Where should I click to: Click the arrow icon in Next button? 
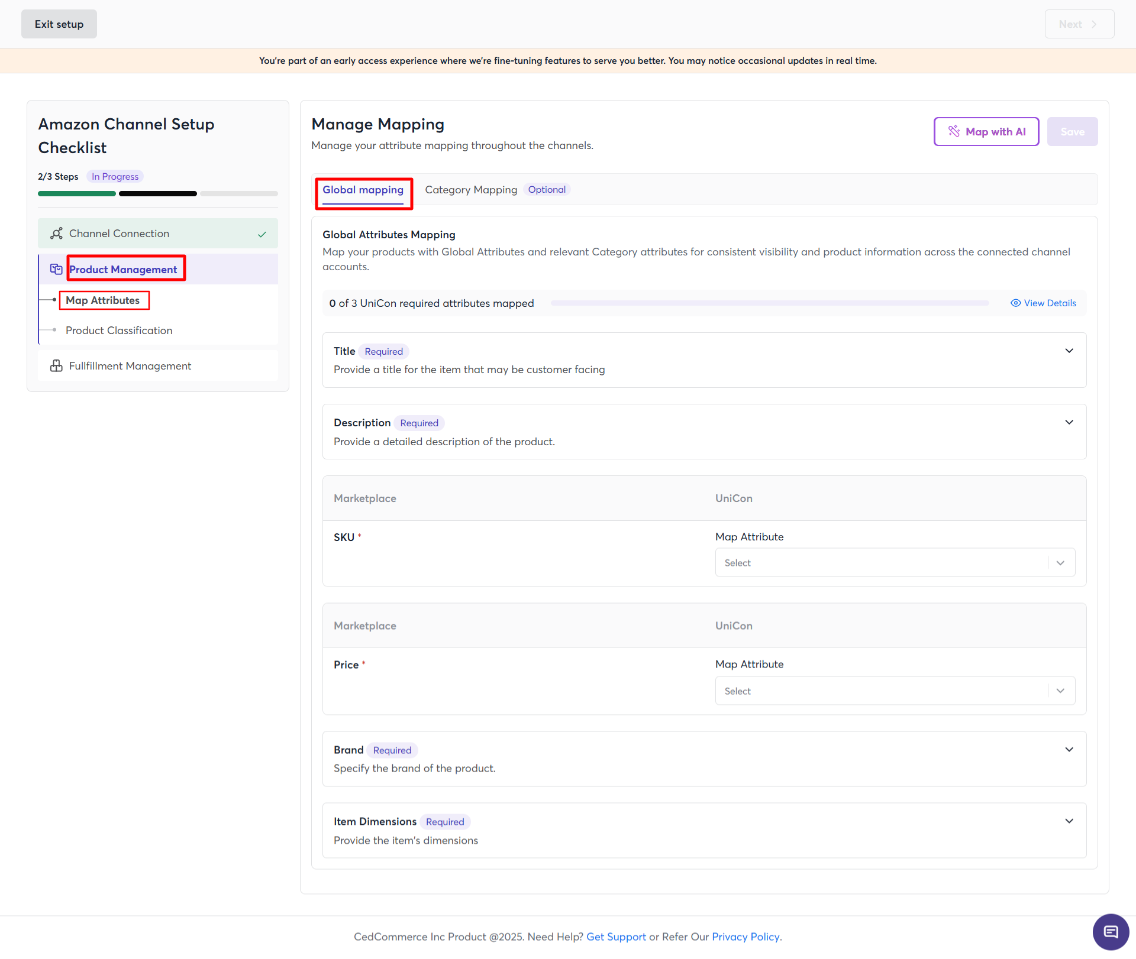[1094, 24]
